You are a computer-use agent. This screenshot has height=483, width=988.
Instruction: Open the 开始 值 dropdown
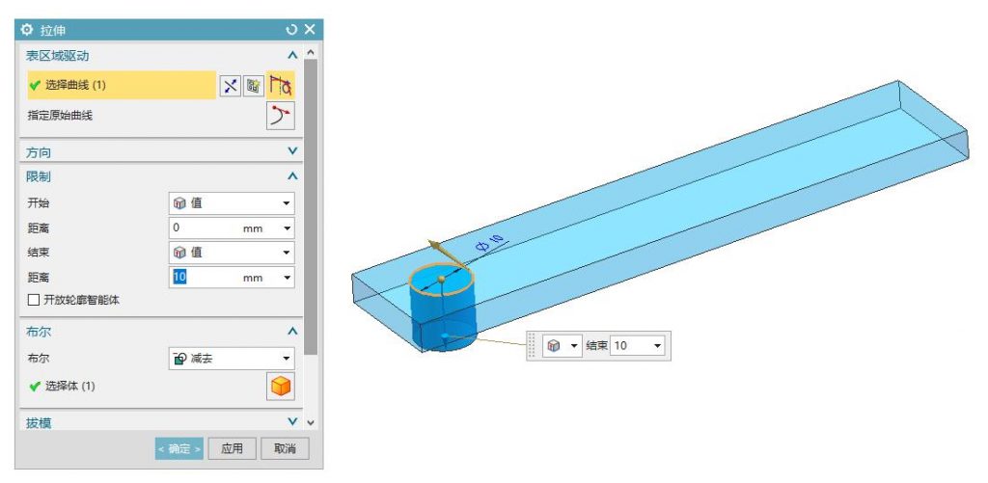(232, 203)
